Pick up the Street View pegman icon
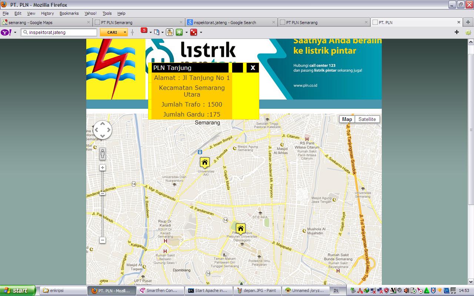 (x=103, y=154)
